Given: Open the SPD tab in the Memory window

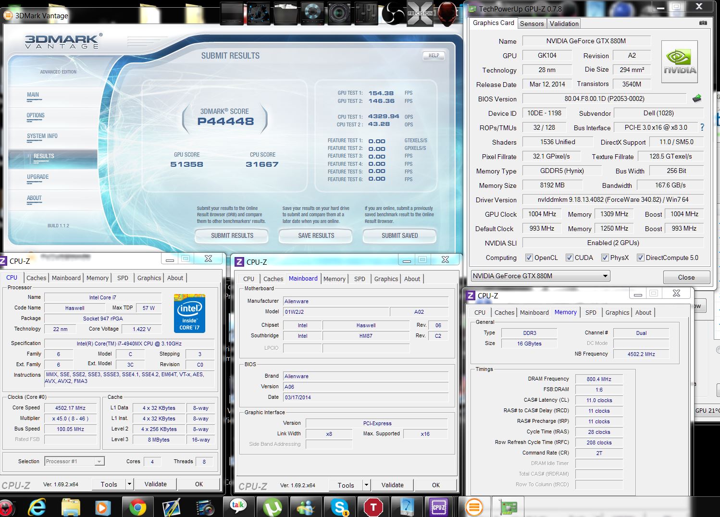Looking at the screenshot, I should [x=591, y=312].
